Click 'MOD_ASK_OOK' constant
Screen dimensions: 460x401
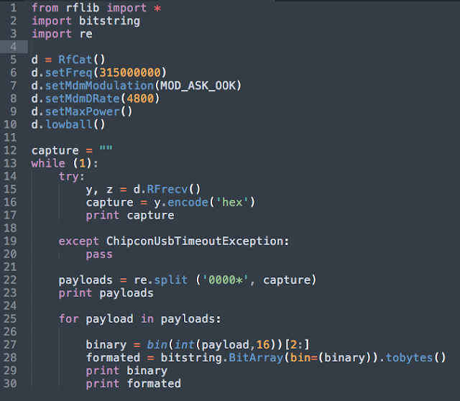[x=198, y=86]
